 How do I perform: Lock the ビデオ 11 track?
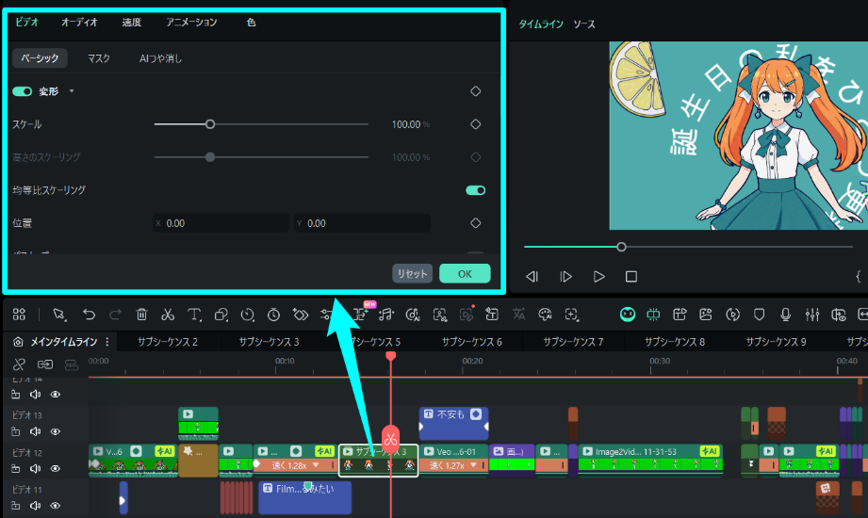15,506
